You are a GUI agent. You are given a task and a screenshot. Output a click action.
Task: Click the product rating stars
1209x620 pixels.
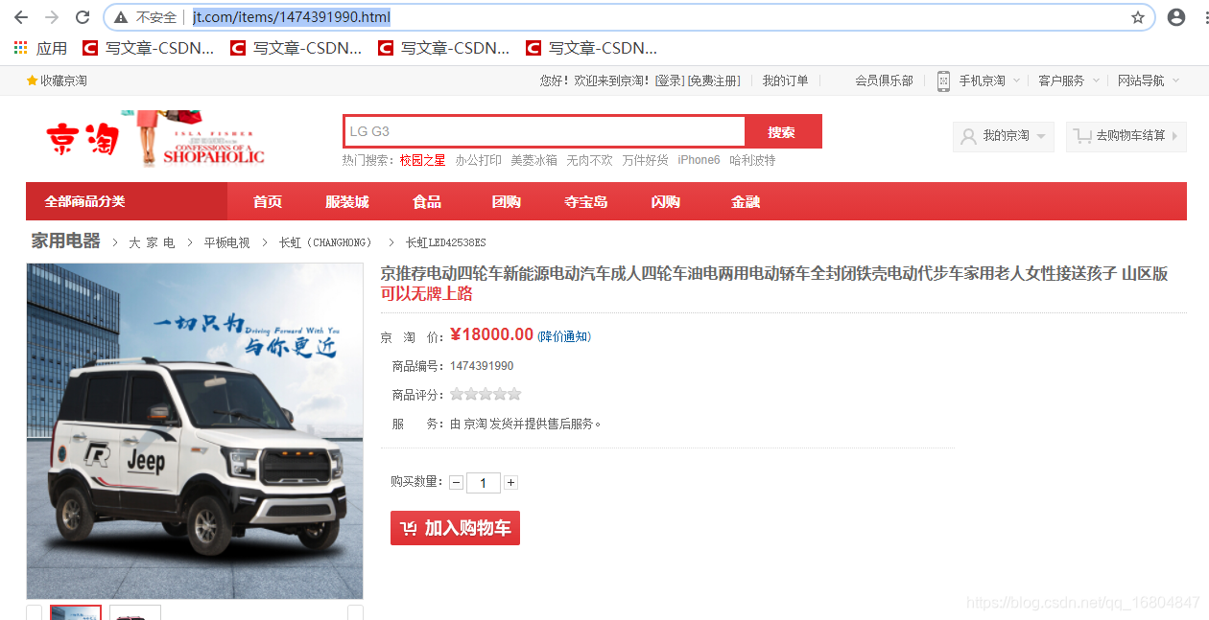click(x=486, y=394)
